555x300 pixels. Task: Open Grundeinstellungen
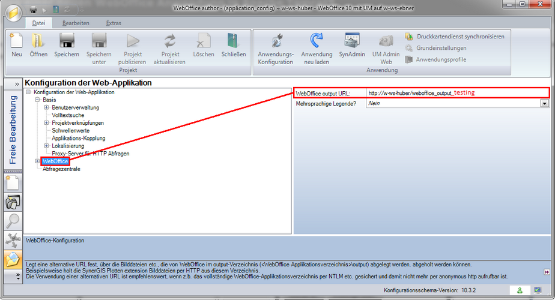(x=436, y=48)
